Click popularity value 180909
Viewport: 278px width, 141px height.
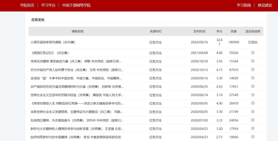click(234, 42)
